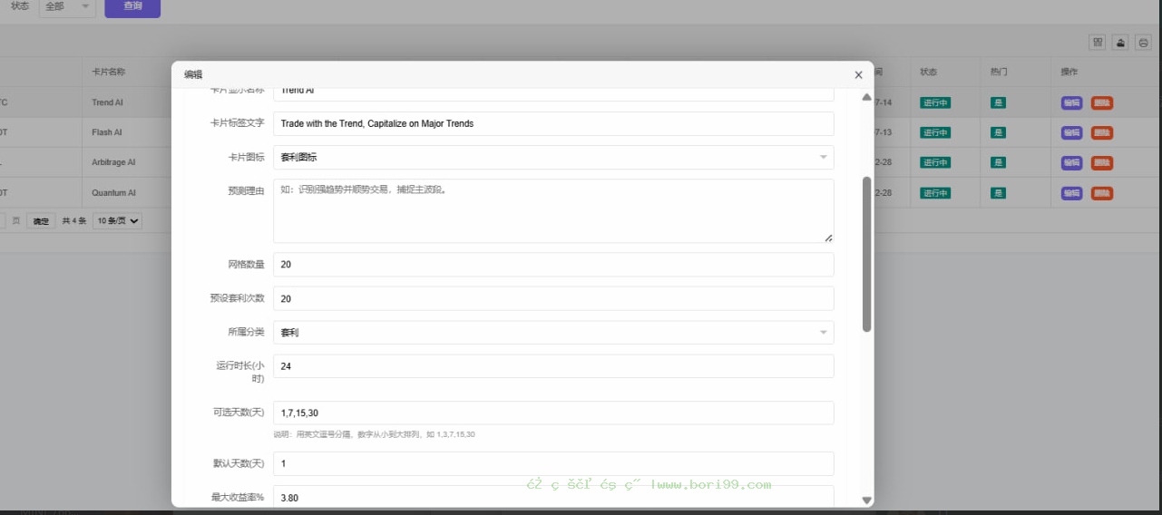Click the 共 4 条 total count text
This screenshot has height=515, width=1162.
[73, 221]
